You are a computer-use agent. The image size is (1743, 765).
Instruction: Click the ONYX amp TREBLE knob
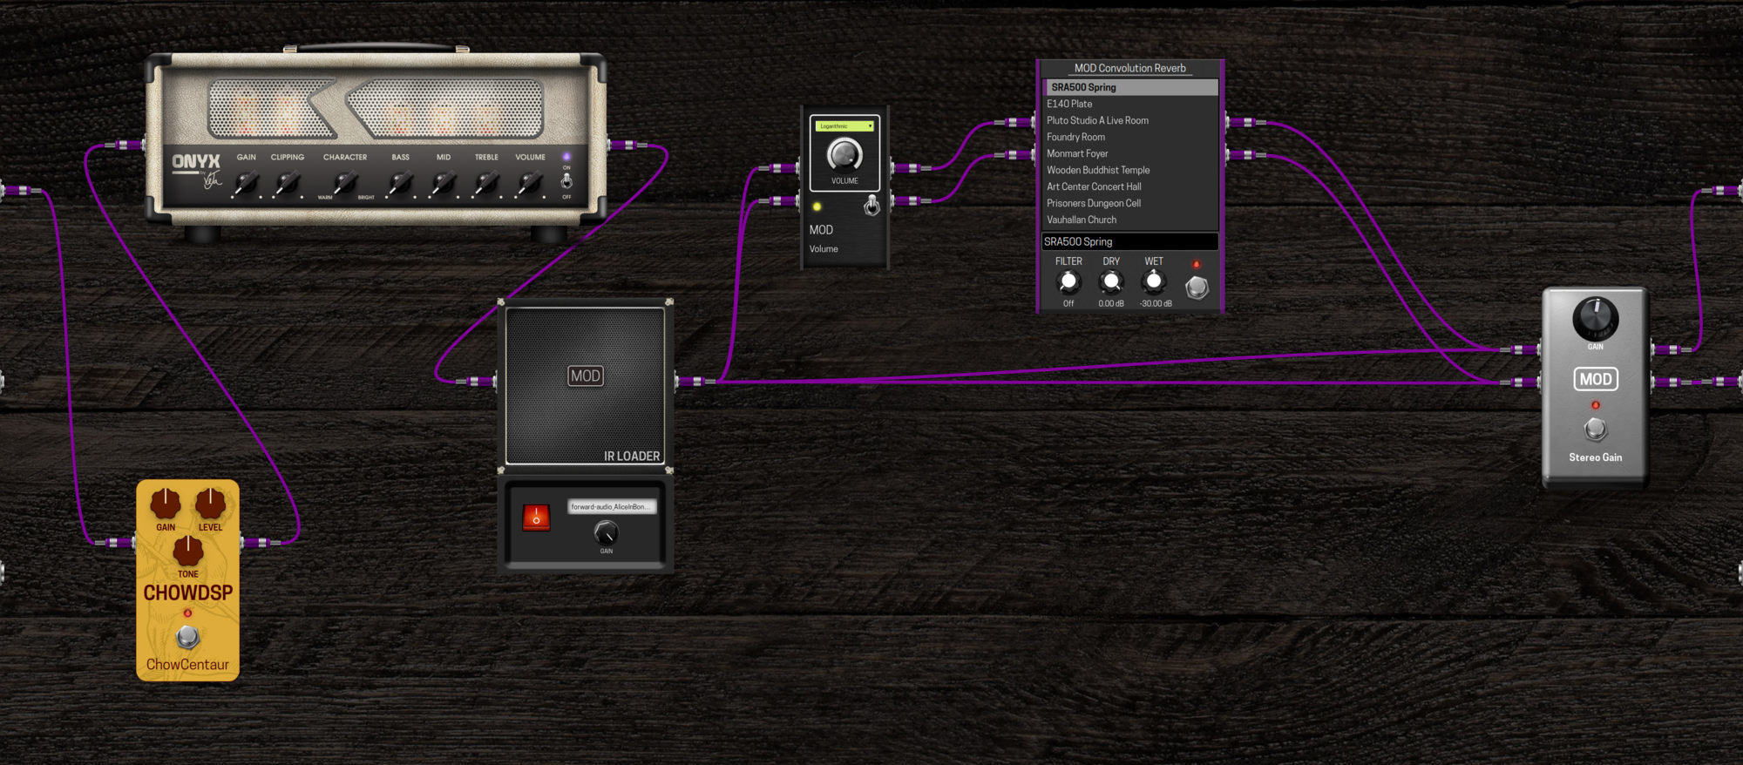486,183
